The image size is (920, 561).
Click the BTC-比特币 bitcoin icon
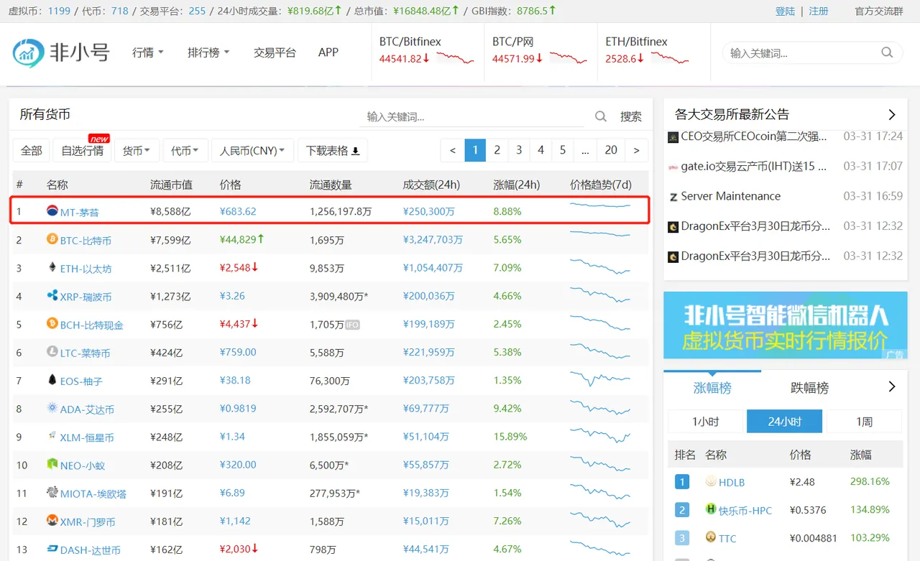[x=52, y=239]
